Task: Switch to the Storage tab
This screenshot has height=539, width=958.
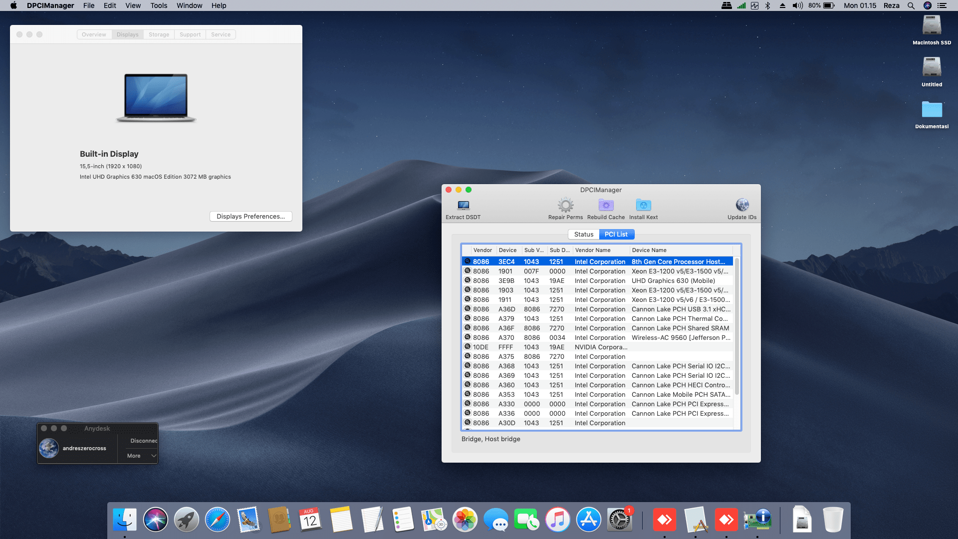Action: (159, 34)
